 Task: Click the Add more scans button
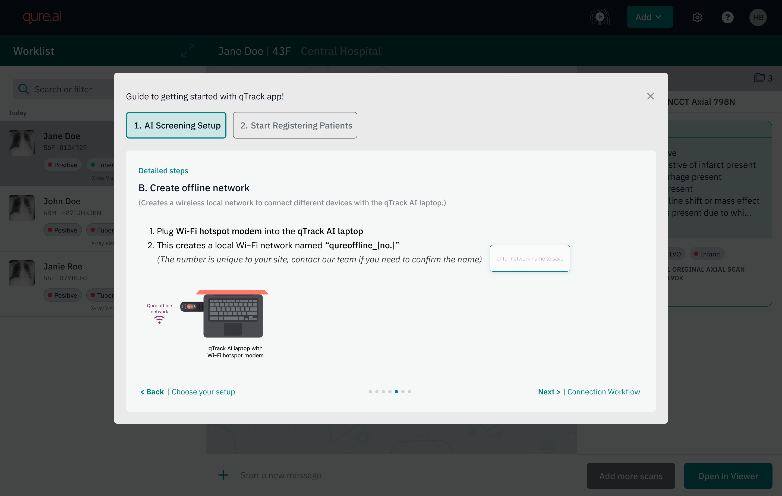[631, 476]
